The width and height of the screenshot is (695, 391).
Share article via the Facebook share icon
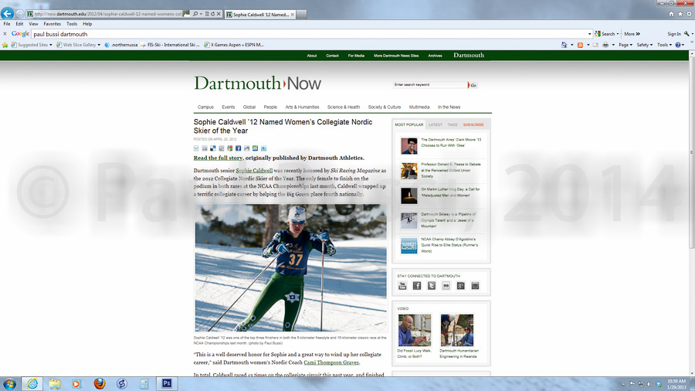click(x=238, y=148)
